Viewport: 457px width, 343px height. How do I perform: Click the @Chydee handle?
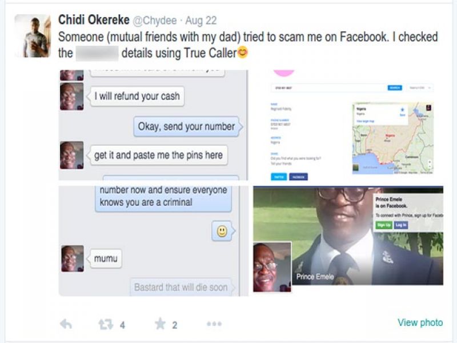pyautogui.click(x=155, y=21)
